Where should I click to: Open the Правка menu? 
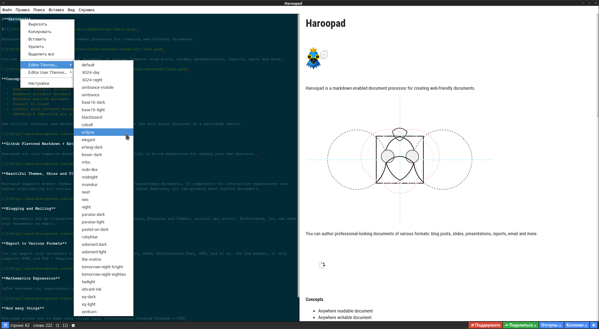tap(22, 10)
